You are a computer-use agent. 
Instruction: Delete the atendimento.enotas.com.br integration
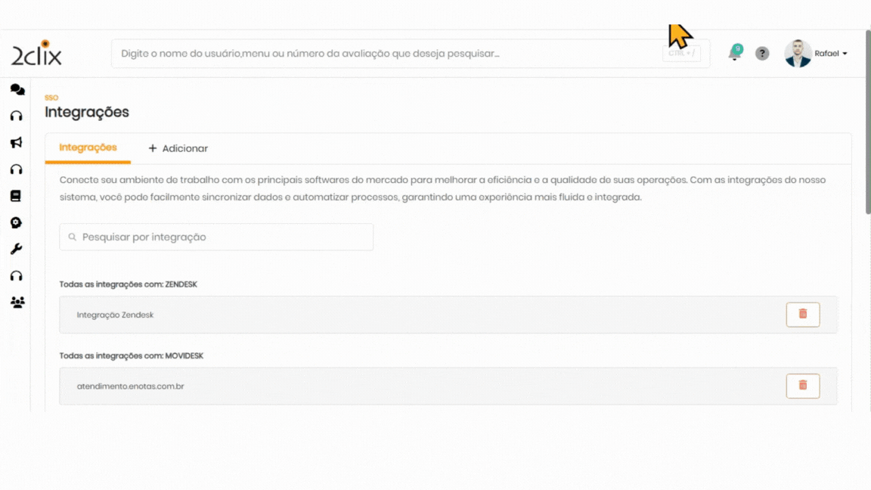[x=802, y=386]
